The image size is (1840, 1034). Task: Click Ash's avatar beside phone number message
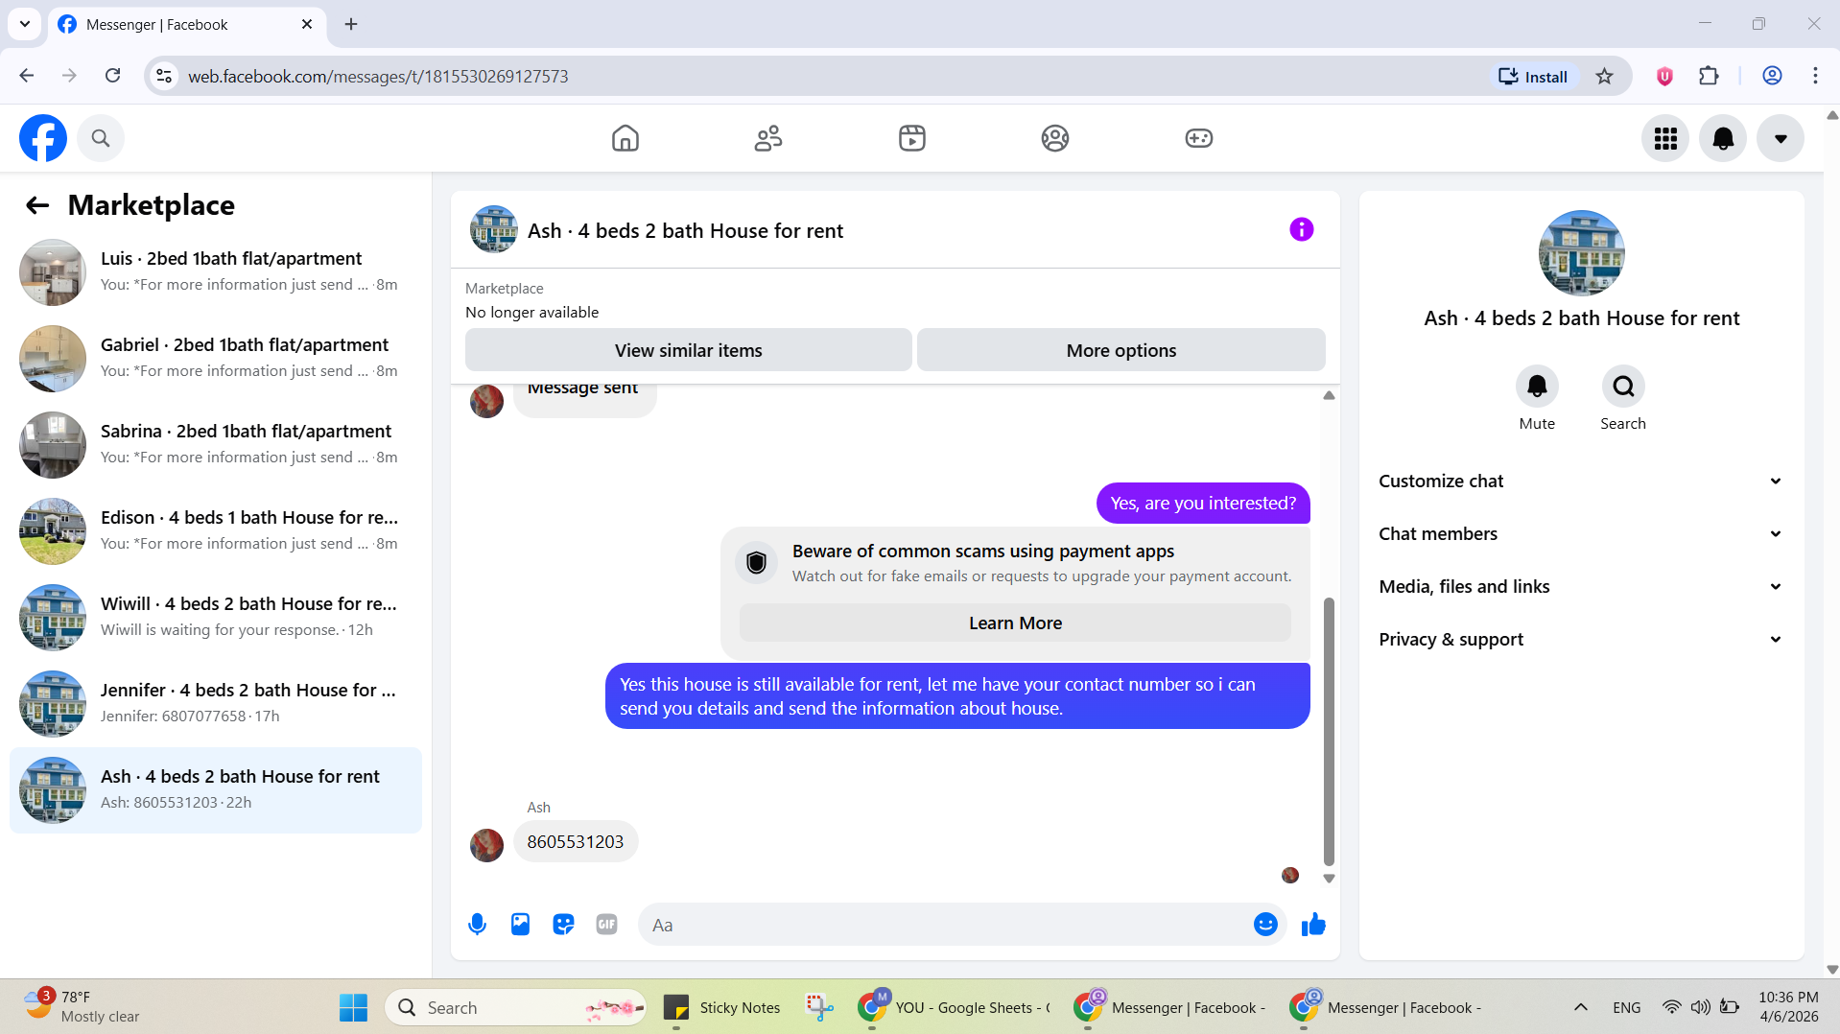486,845
